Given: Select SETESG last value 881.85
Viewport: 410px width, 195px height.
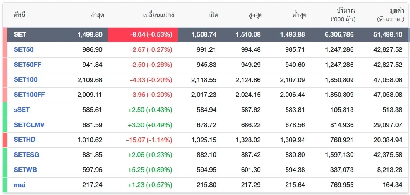Looking at the screenshot, I should pyautogui.click(x=93, y=155).
